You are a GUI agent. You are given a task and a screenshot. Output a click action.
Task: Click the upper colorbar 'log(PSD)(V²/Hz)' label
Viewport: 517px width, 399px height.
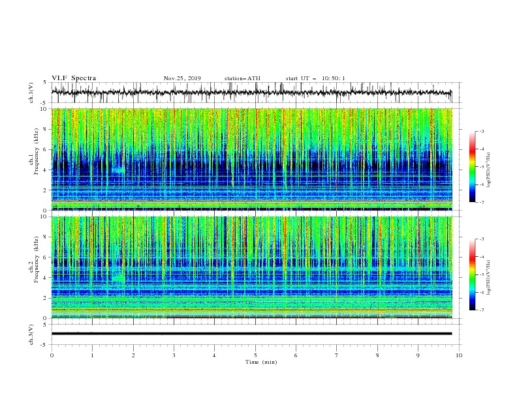(488, 170)
